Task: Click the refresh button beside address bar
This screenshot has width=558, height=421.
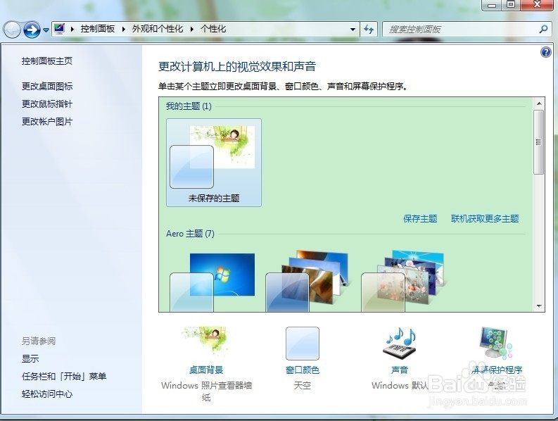Action: [369, 29]
